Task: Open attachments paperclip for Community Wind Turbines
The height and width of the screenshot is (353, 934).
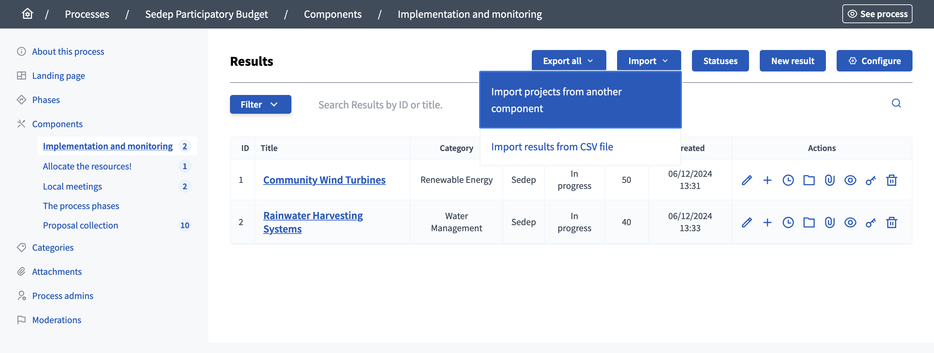Action: [830, 180]
